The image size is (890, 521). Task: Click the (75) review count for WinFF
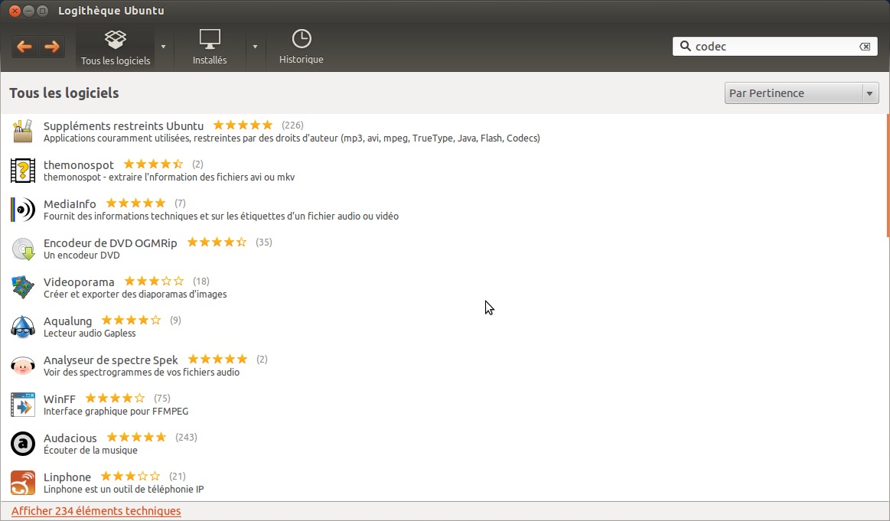161,398
